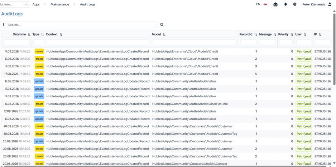This screenshot has height=167, width=336.
Task: Click the vertical page scrollbar
Action: 334,49
